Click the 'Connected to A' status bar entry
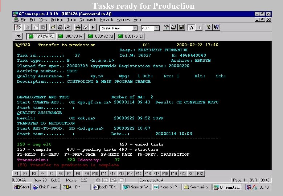This screenshot has height=196, width=283. pos(151,180)
